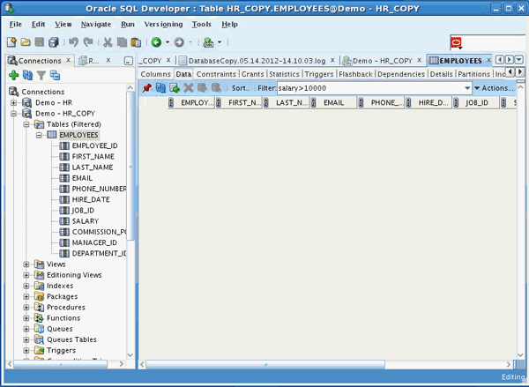The width and height of the screenshot is (529, 387).
Task: Click Refresh icon in data toolbar
Action: click(160, 88)
